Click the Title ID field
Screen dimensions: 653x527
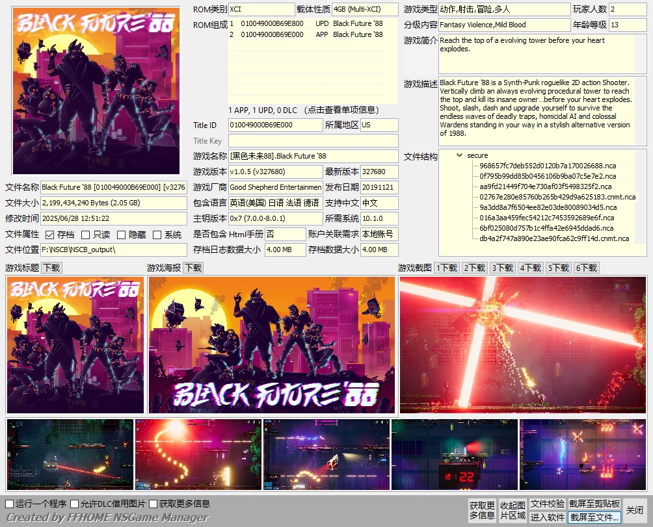point(276,125)
